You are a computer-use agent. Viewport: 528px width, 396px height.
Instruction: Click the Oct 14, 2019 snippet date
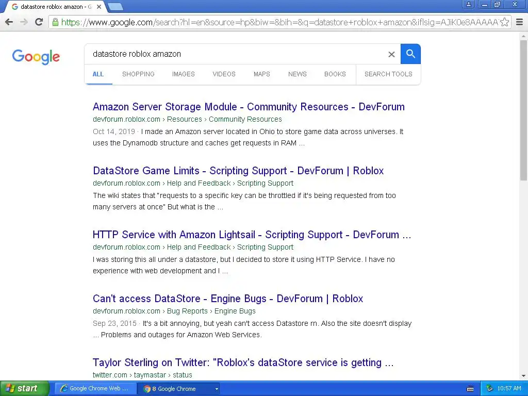pyautogui.click(x=114, y=131)
